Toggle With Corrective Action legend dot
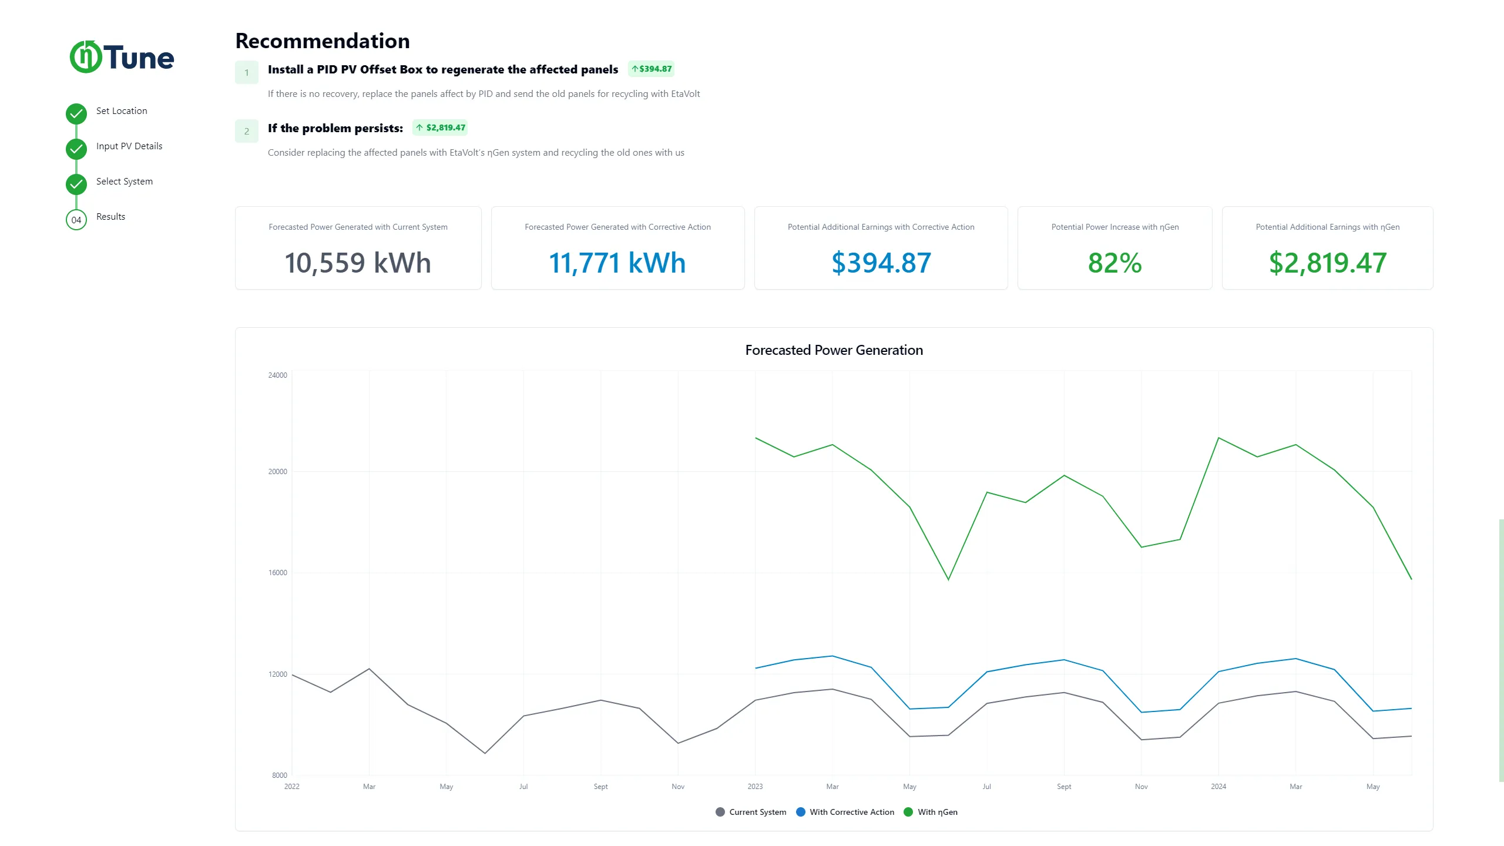Image resolution: width=1504 pixels, height=846 pixels. pos(801,812)
